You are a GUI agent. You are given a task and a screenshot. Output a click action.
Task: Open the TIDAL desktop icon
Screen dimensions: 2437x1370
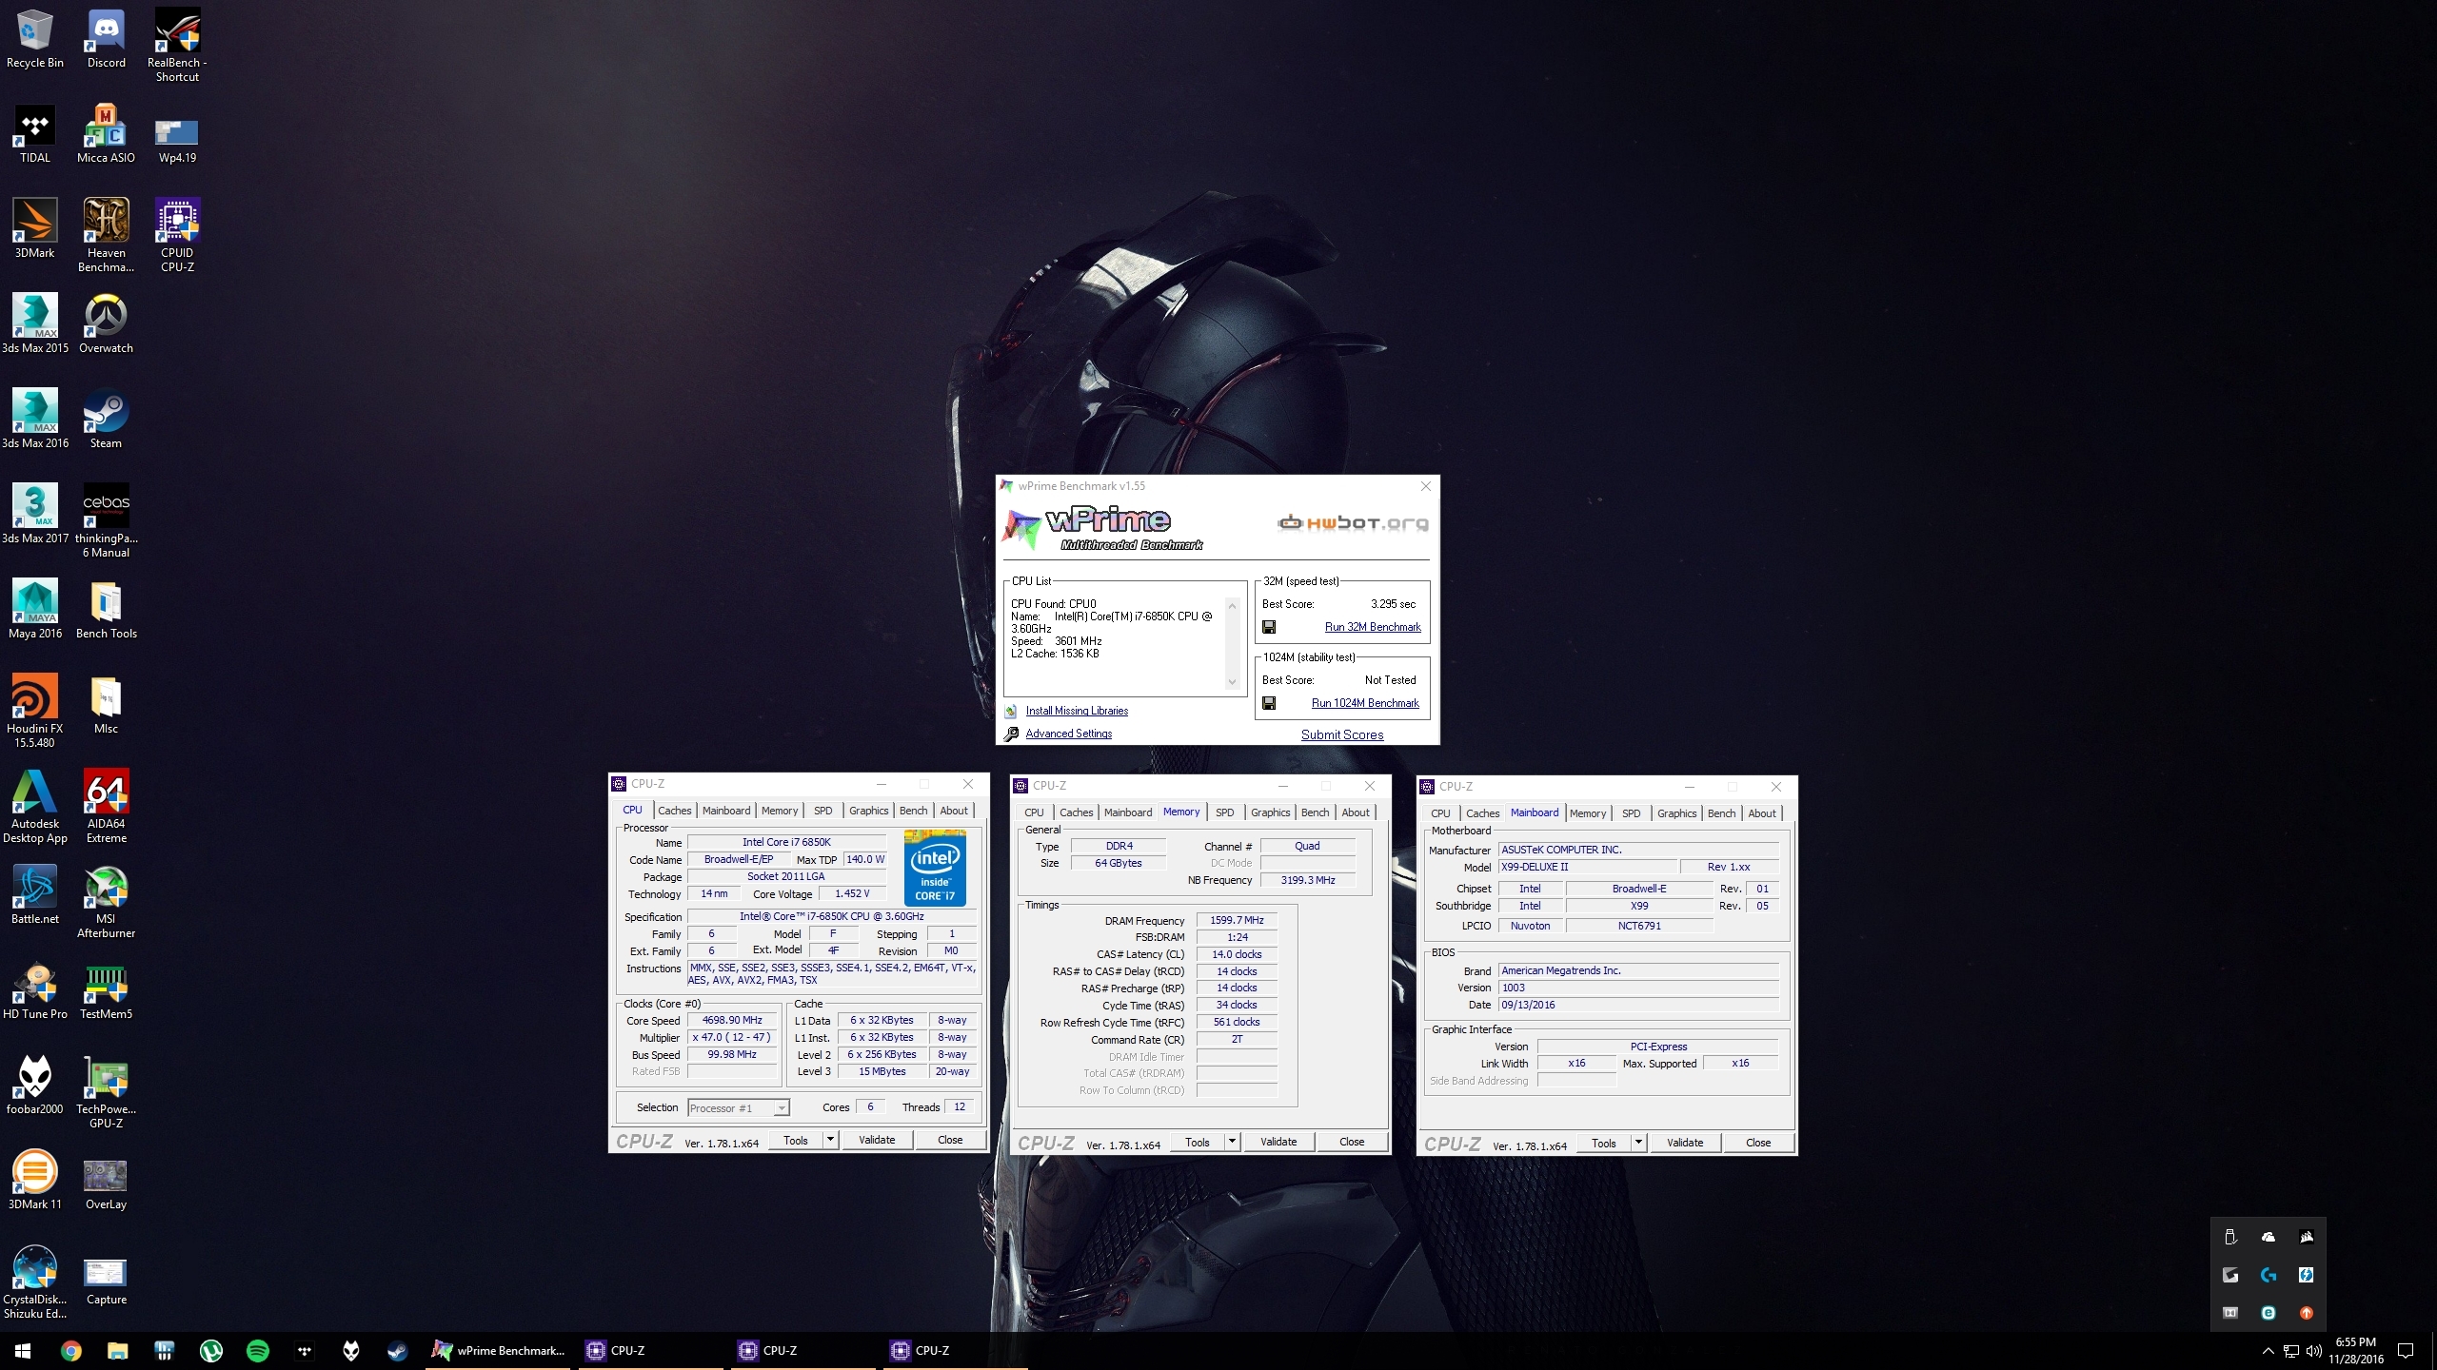pyautogui.click(x=35, y=134)
